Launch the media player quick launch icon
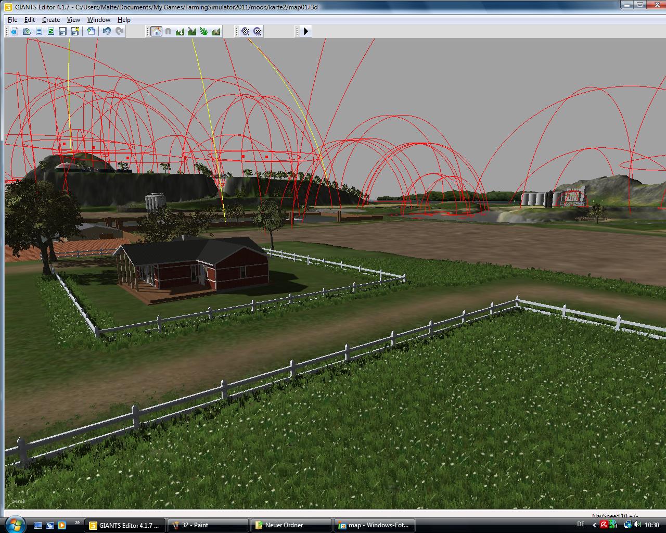 (62, 525)
